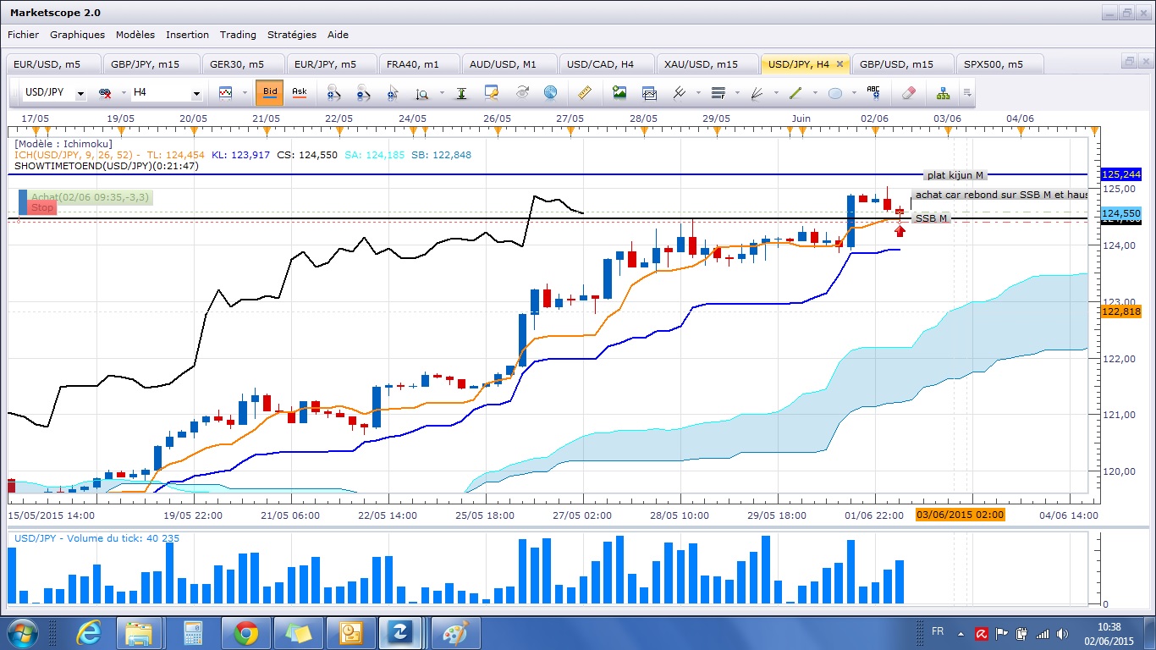Click the red Stop order label
The image size is (1156, 650).
tap(42, 207)
